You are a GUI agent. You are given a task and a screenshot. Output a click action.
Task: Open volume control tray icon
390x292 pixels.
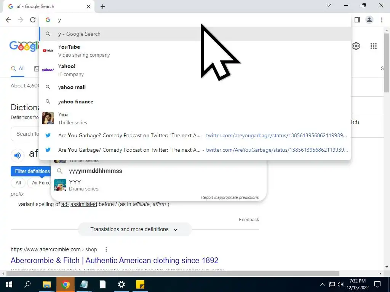340,284
